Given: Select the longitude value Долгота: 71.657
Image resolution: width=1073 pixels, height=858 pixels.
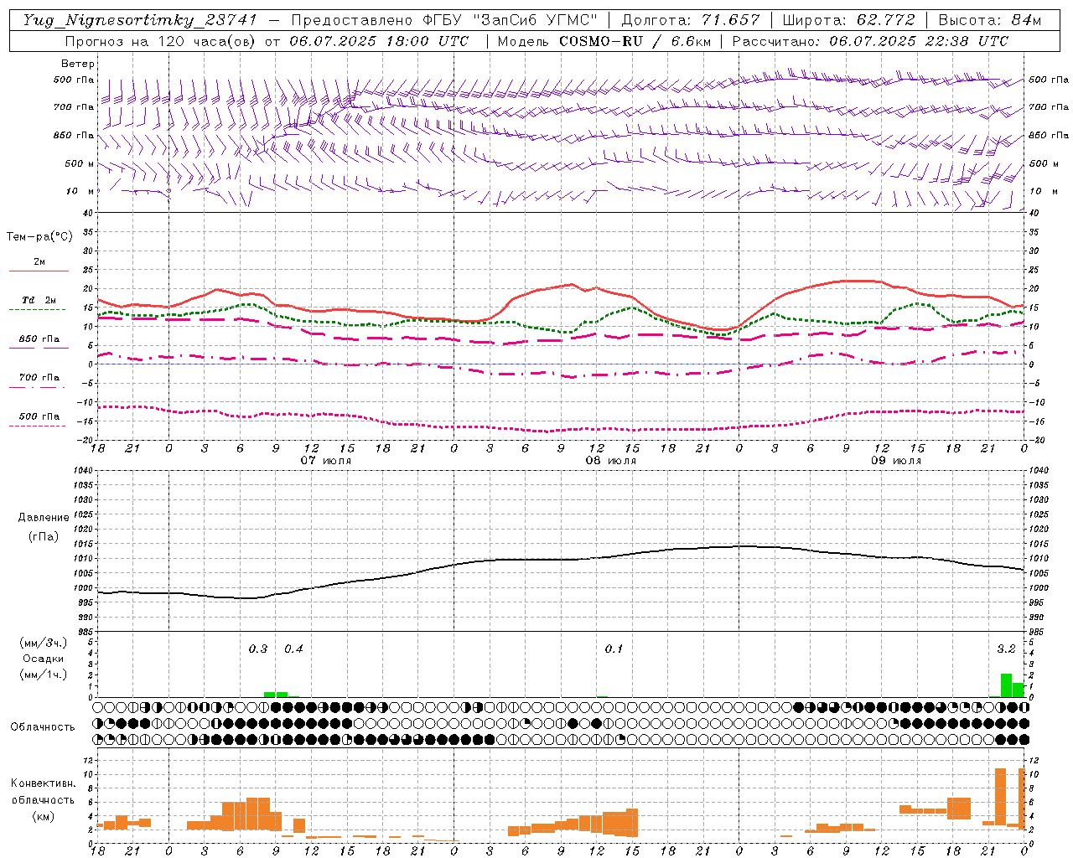Looking at the screenshot, I should coord(692,20).
